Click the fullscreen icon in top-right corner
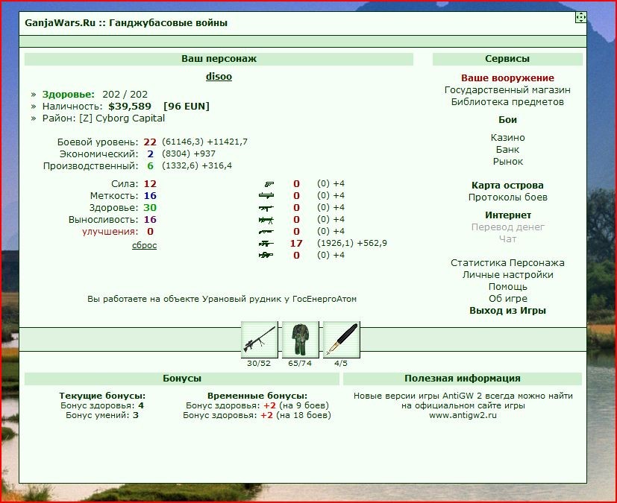 click(x=580, y=17)
